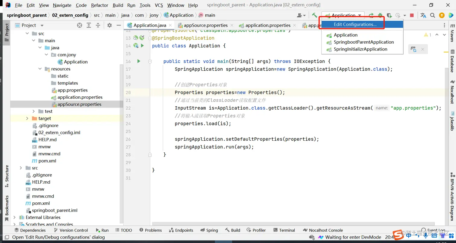The image size is (456, 243).
Task: Select the Application class in tree
Action: coord(76,62)
